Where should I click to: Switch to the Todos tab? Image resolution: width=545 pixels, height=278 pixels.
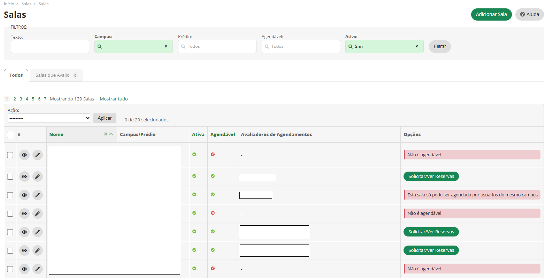(16, 75)
